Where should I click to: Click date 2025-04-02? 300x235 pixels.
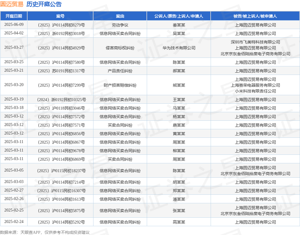tap(14, 33)
